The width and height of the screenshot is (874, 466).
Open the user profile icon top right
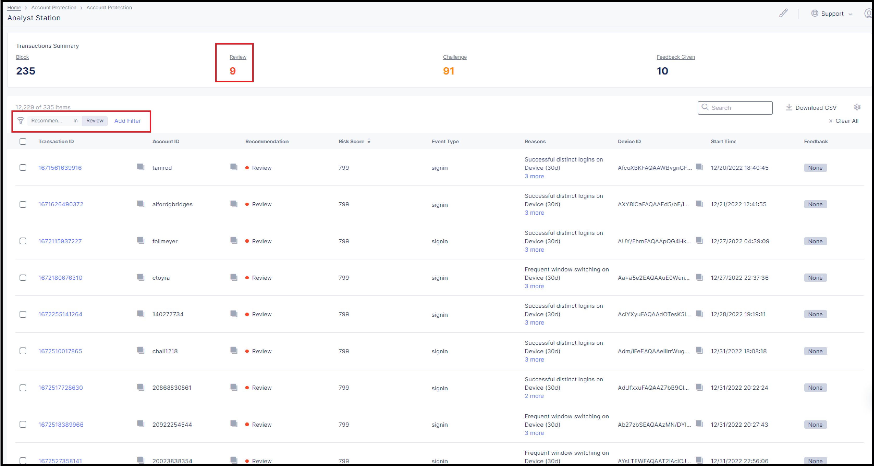868,14
